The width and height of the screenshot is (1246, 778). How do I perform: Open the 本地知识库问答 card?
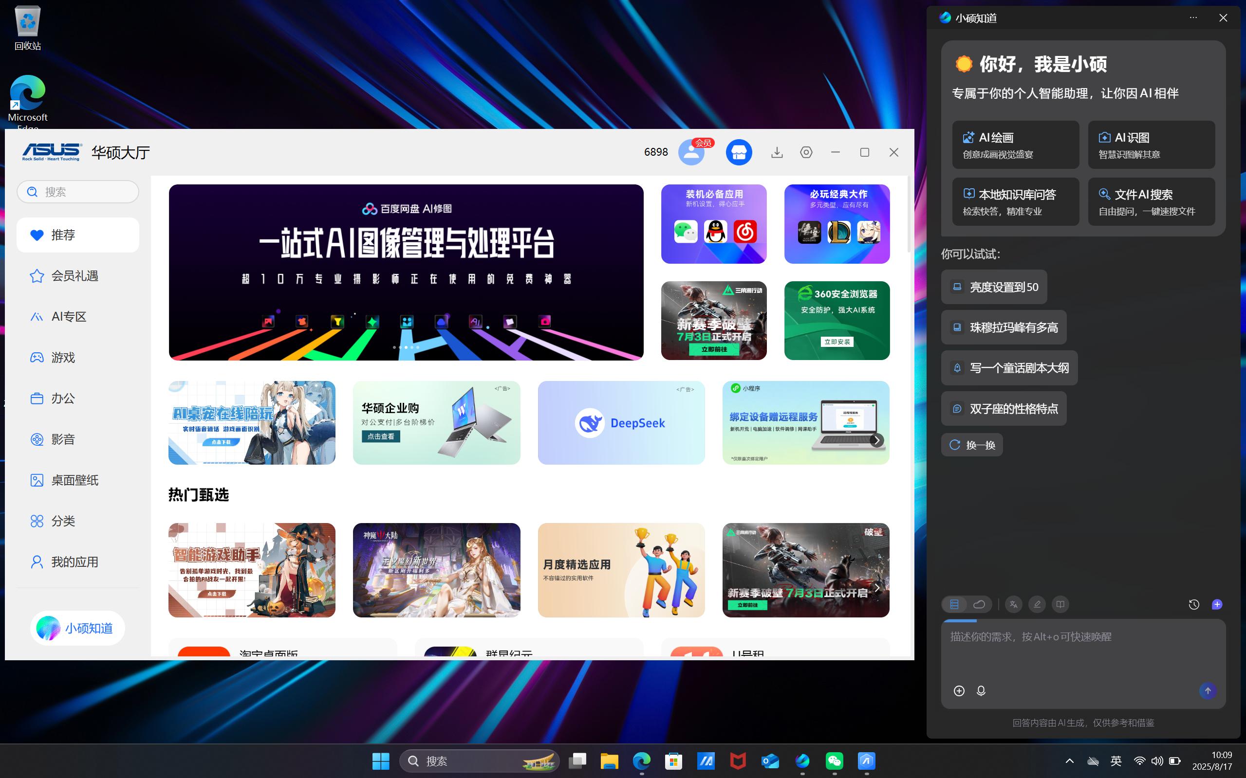[1015, 202]
